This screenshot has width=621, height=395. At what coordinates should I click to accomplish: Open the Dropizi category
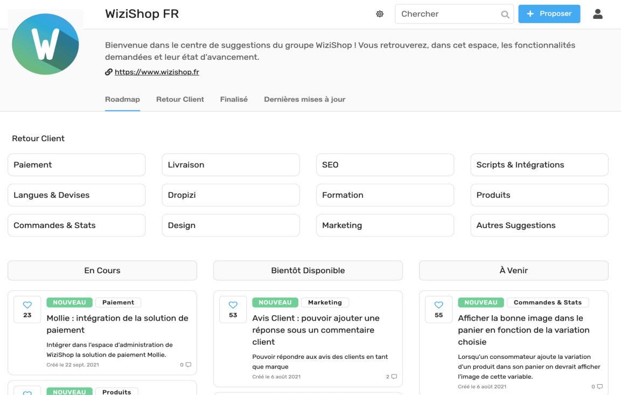[x=231, y=195]
